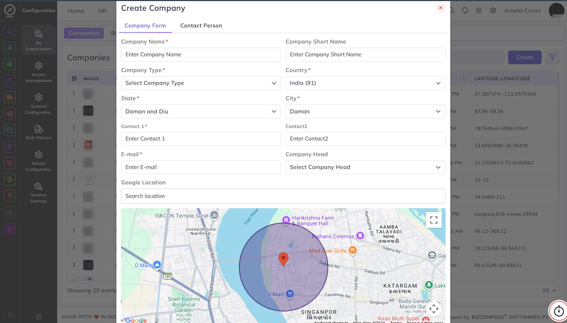
Task: Click the ewqewq.626-ewwe.35544 cell
Action: tap(506, 214)
